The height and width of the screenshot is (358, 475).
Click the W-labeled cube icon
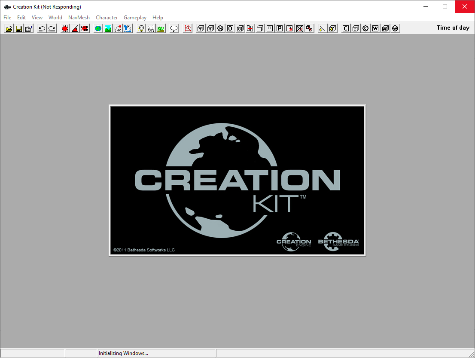[385, 28]
